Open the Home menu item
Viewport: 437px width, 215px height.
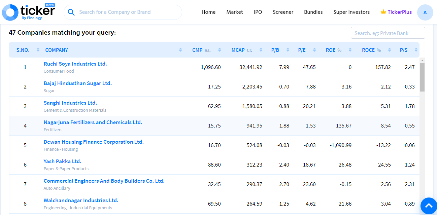click(208, 12)
